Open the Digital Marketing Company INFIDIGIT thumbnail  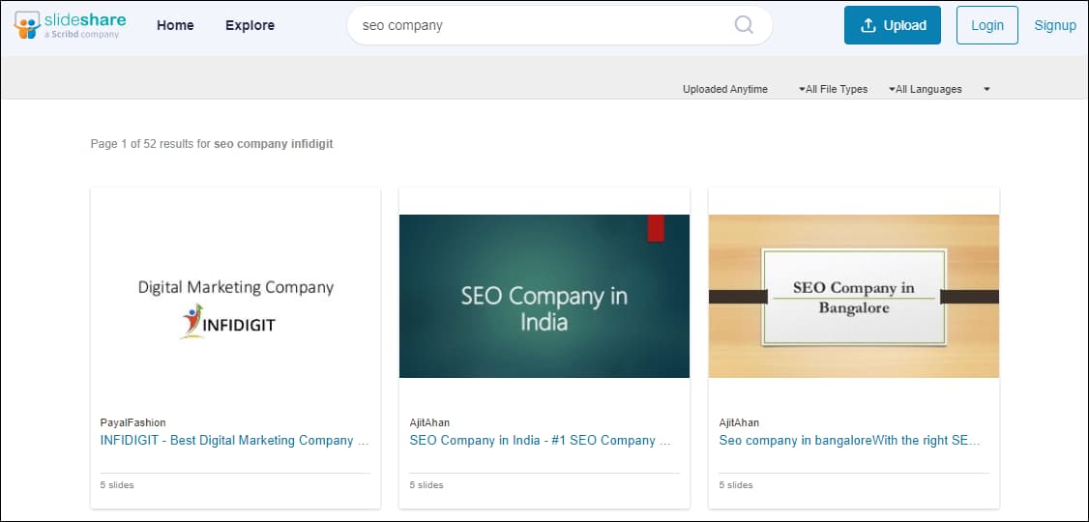235,297
